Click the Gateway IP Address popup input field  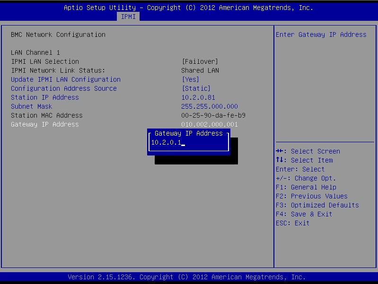point(188,143)
